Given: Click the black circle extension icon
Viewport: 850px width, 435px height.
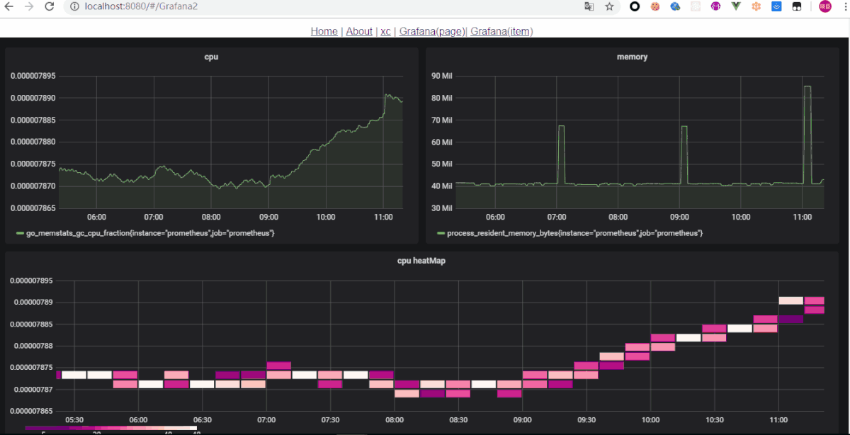Looking at the screenshot, I should 635,6.
